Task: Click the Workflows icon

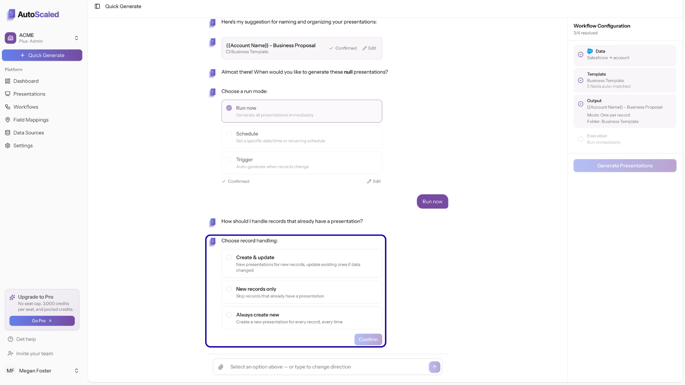Action: pos(8,107)
